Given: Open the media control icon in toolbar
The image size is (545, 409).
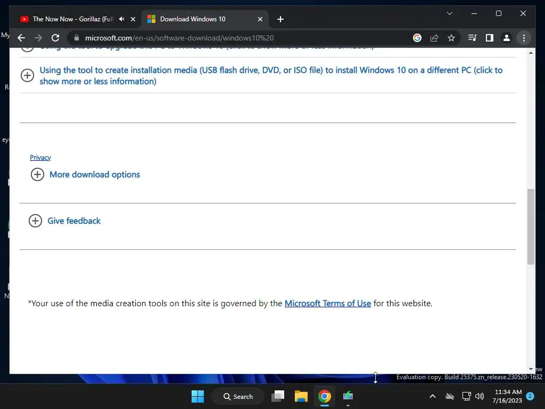Looking at the screenshot, I should click(x=472, y=38).
